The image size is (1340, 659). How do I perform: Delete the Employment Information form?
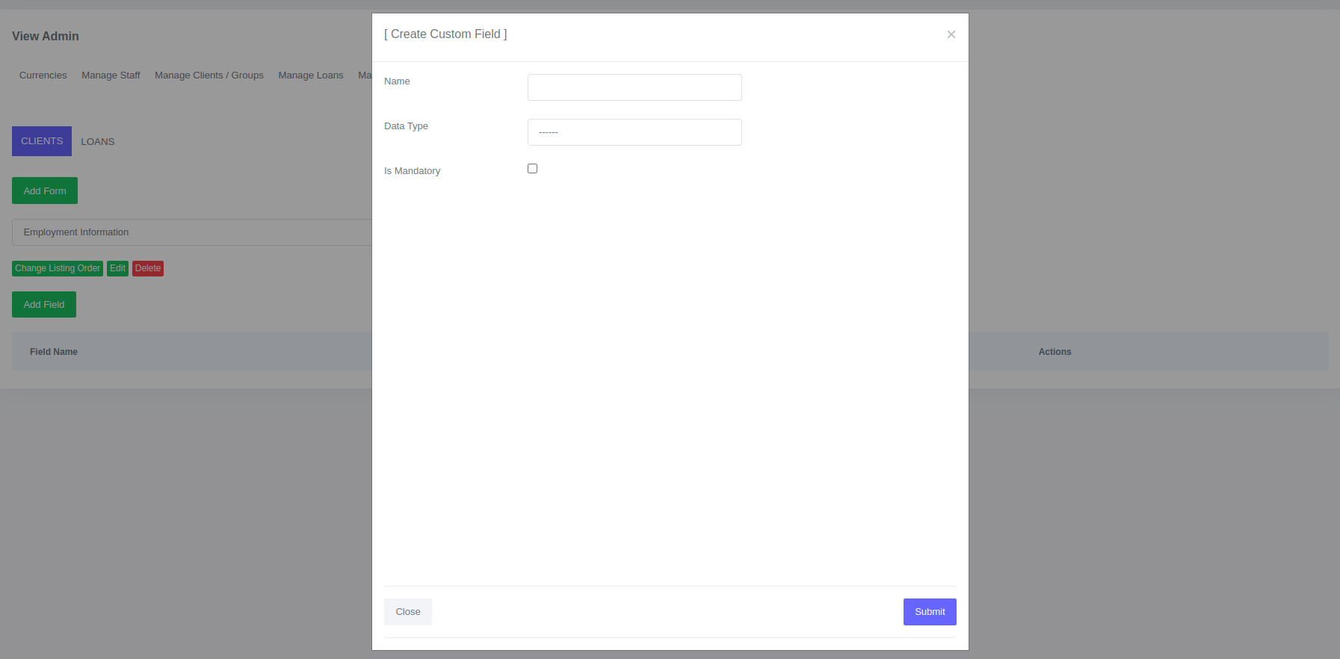pos(148,268)
